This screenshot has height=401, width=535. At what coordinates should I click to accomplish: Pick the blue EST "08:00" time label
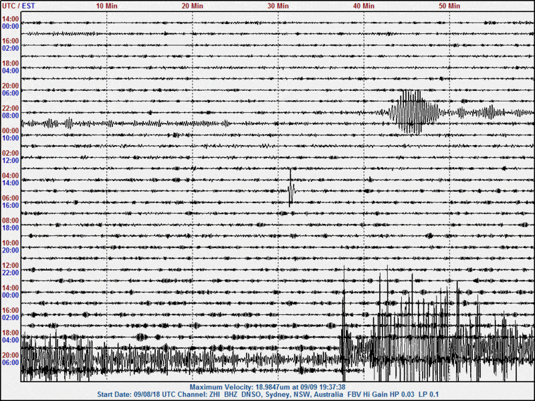click(11, 116)
